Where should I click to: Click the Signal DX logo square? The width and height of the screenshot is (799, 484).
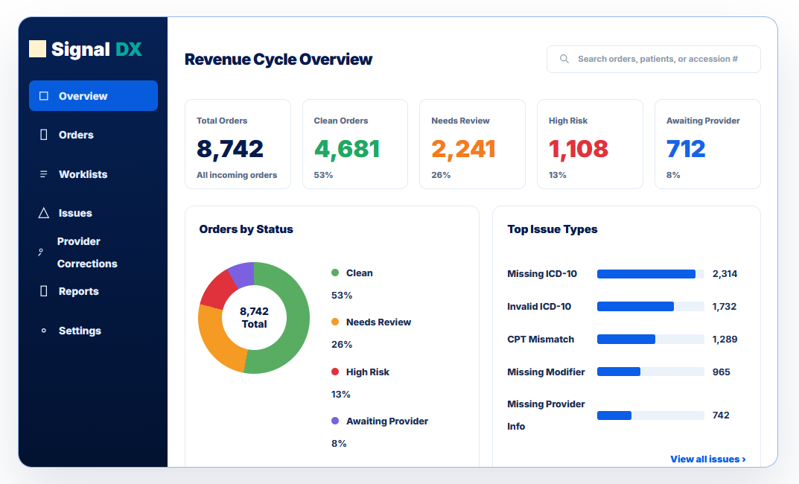[38, 49]
